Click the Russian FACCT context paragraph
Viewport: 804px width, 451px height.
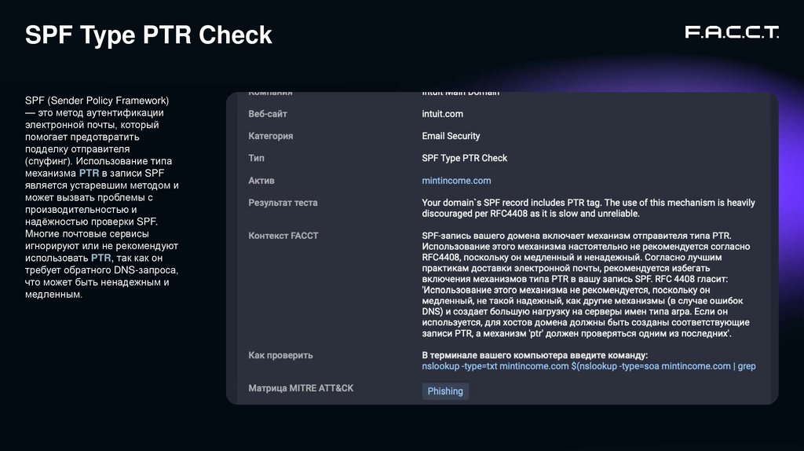coord(585,284)
